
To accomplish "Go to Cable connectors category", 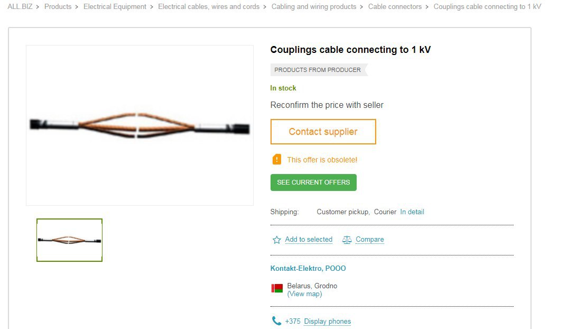I will click(395, 6).
